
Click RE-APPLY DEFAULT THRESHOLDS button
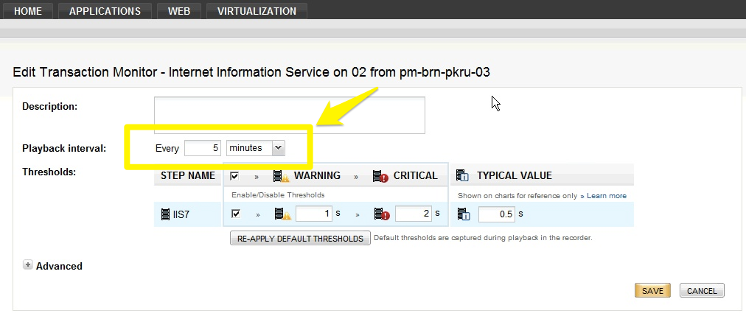[x=300, y=238]
